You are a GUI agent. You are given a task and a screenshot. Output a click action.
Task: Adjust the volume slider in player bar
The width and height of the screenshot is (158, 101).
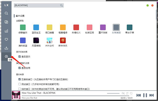coord(113,93)
